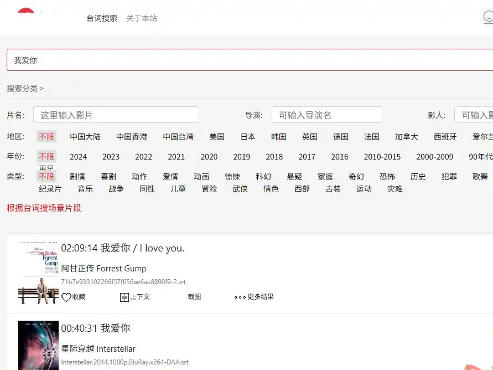
Task: Choose the 动作 genre filter
Action: pyautogui.click(x=139, y=177)
